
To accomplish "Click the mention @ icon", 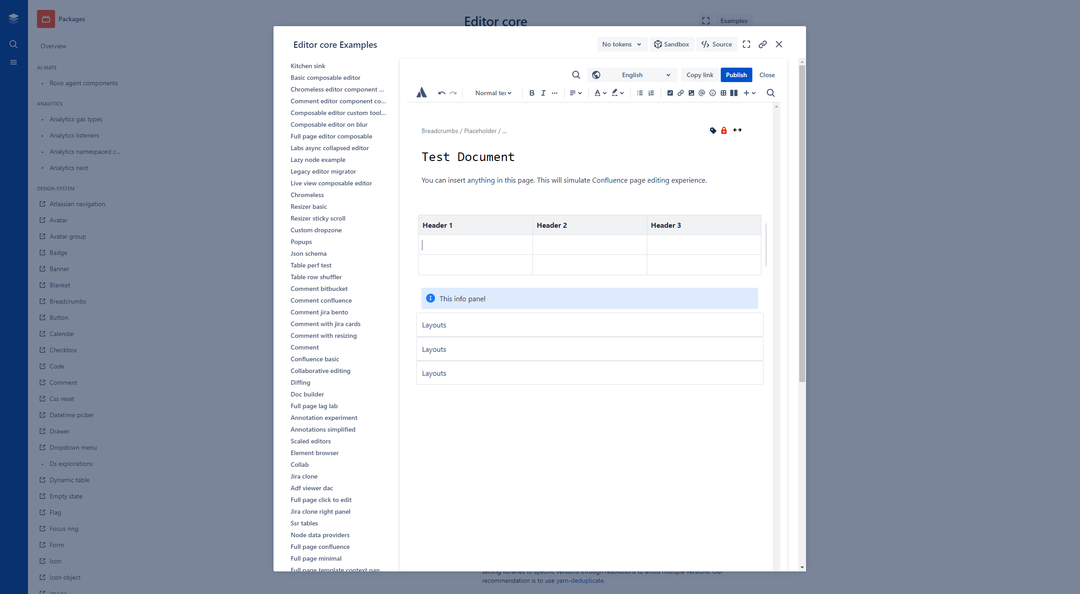I will click(702, 93).
